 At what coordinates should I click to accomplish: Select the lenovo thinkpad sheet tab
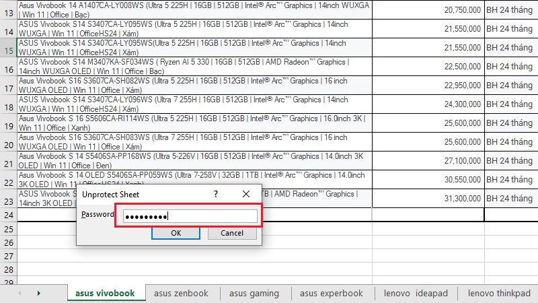click(499, 293)
